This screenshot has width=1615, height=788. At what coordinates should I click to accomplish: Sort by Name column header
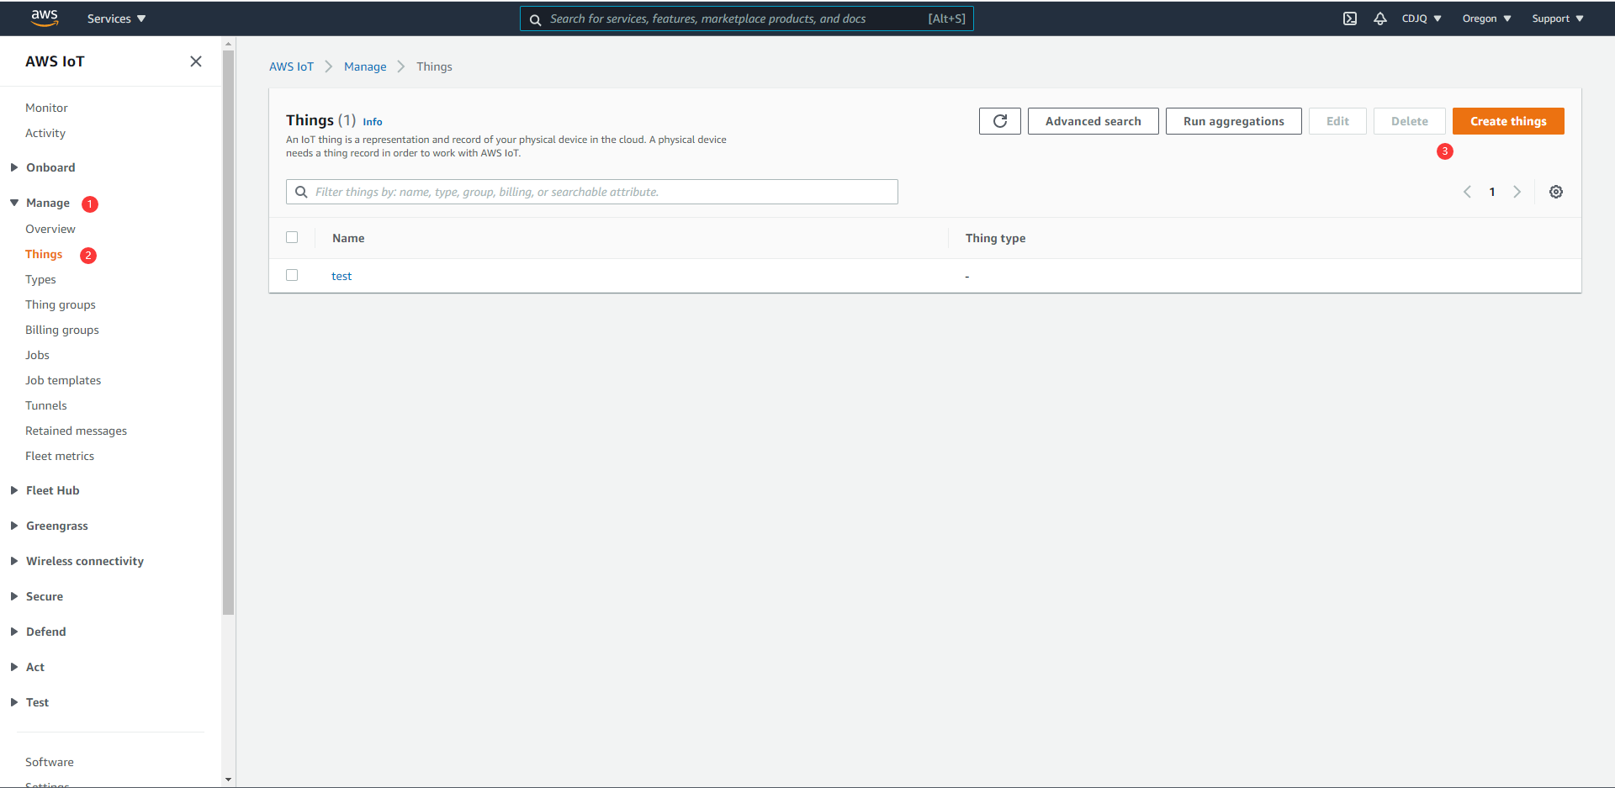348,238
